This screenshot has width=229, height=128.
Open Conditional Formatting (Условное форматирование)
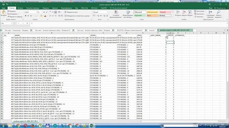coord(116,14)
